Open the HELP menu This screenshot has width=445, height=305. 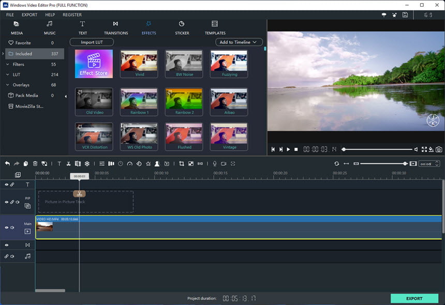point(50,15)
